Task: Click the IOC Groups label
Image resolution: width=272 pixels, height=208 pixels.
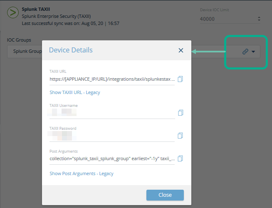Action: click(x=19, y=40)
